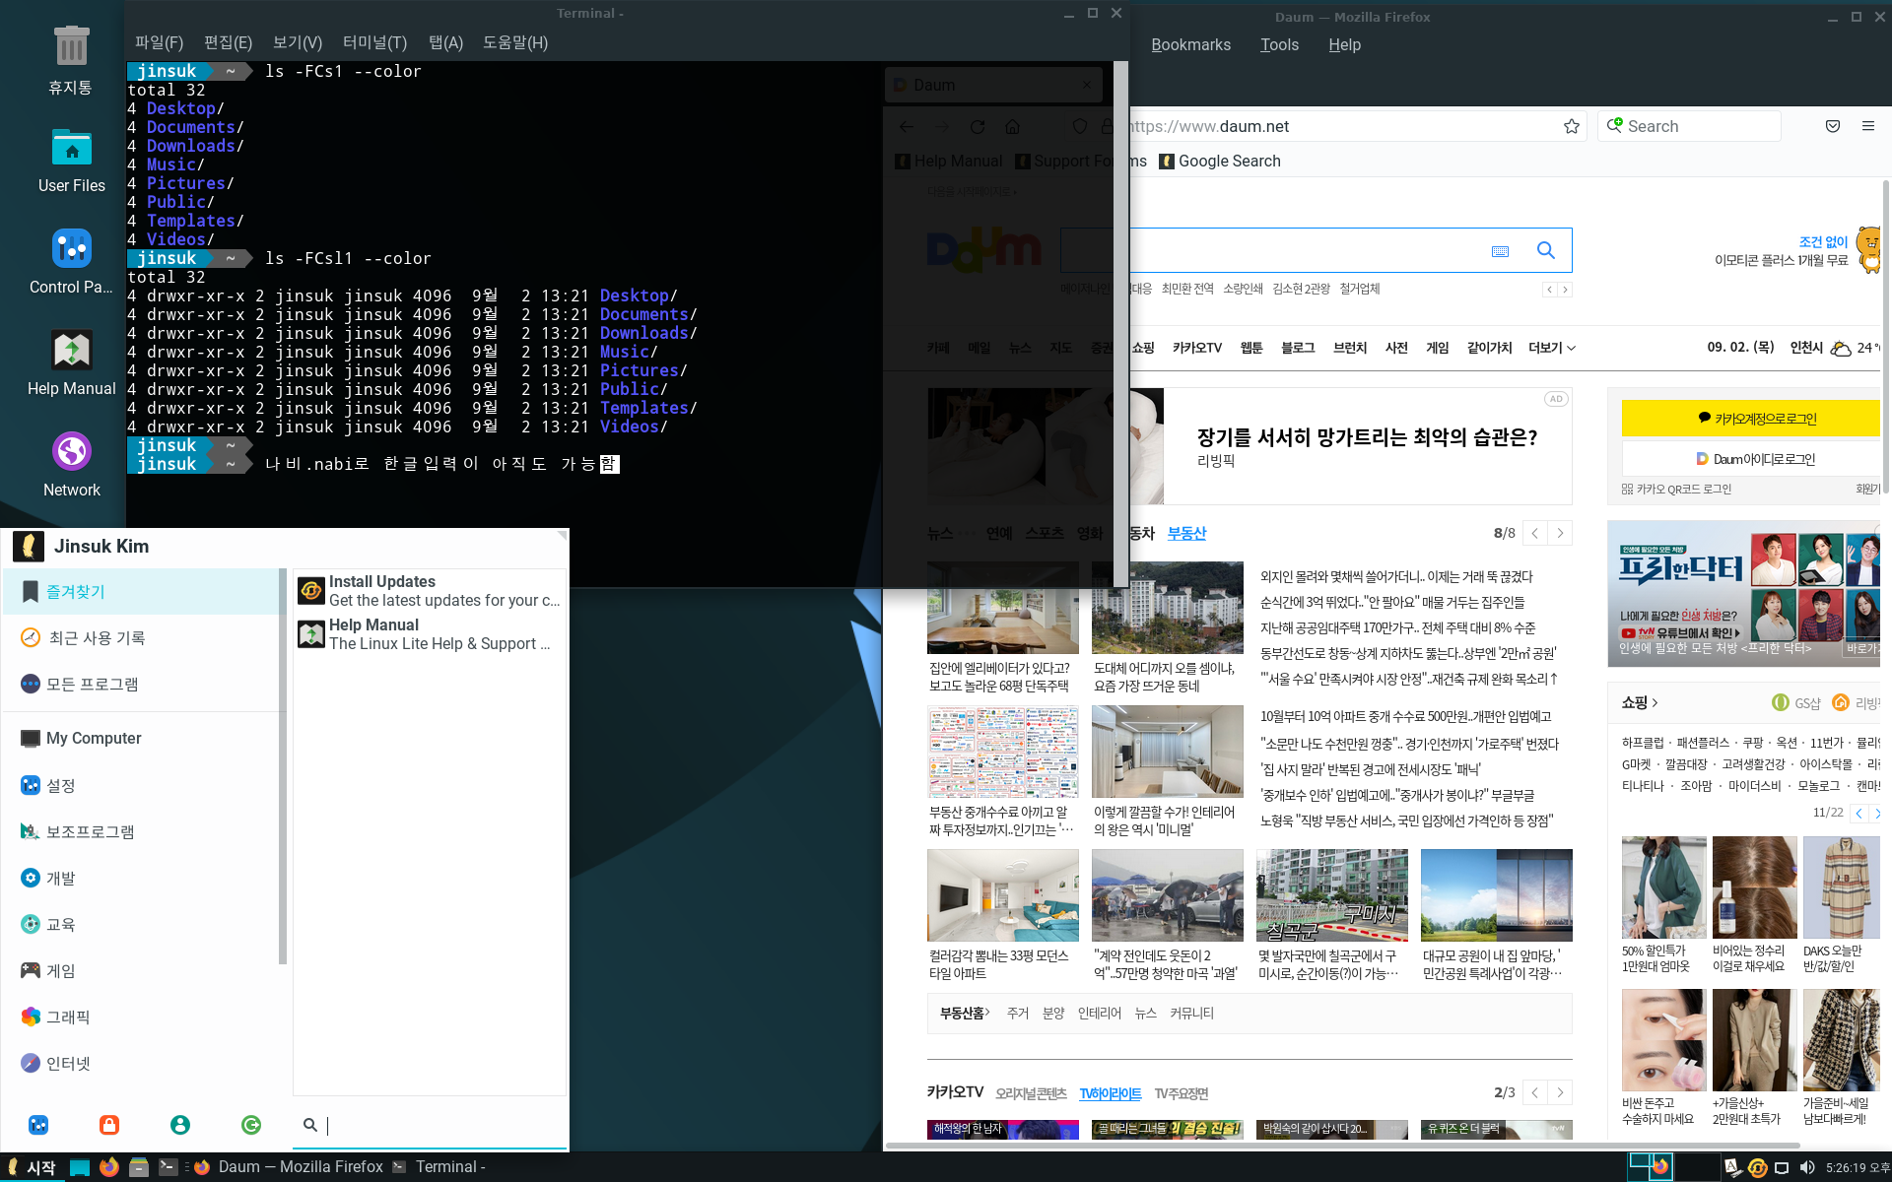The width and height of the screenshot is (1892, 1182).
Task: Go to previous page of 카카오TV 2/3 pager
Action: (1534, 1092)
